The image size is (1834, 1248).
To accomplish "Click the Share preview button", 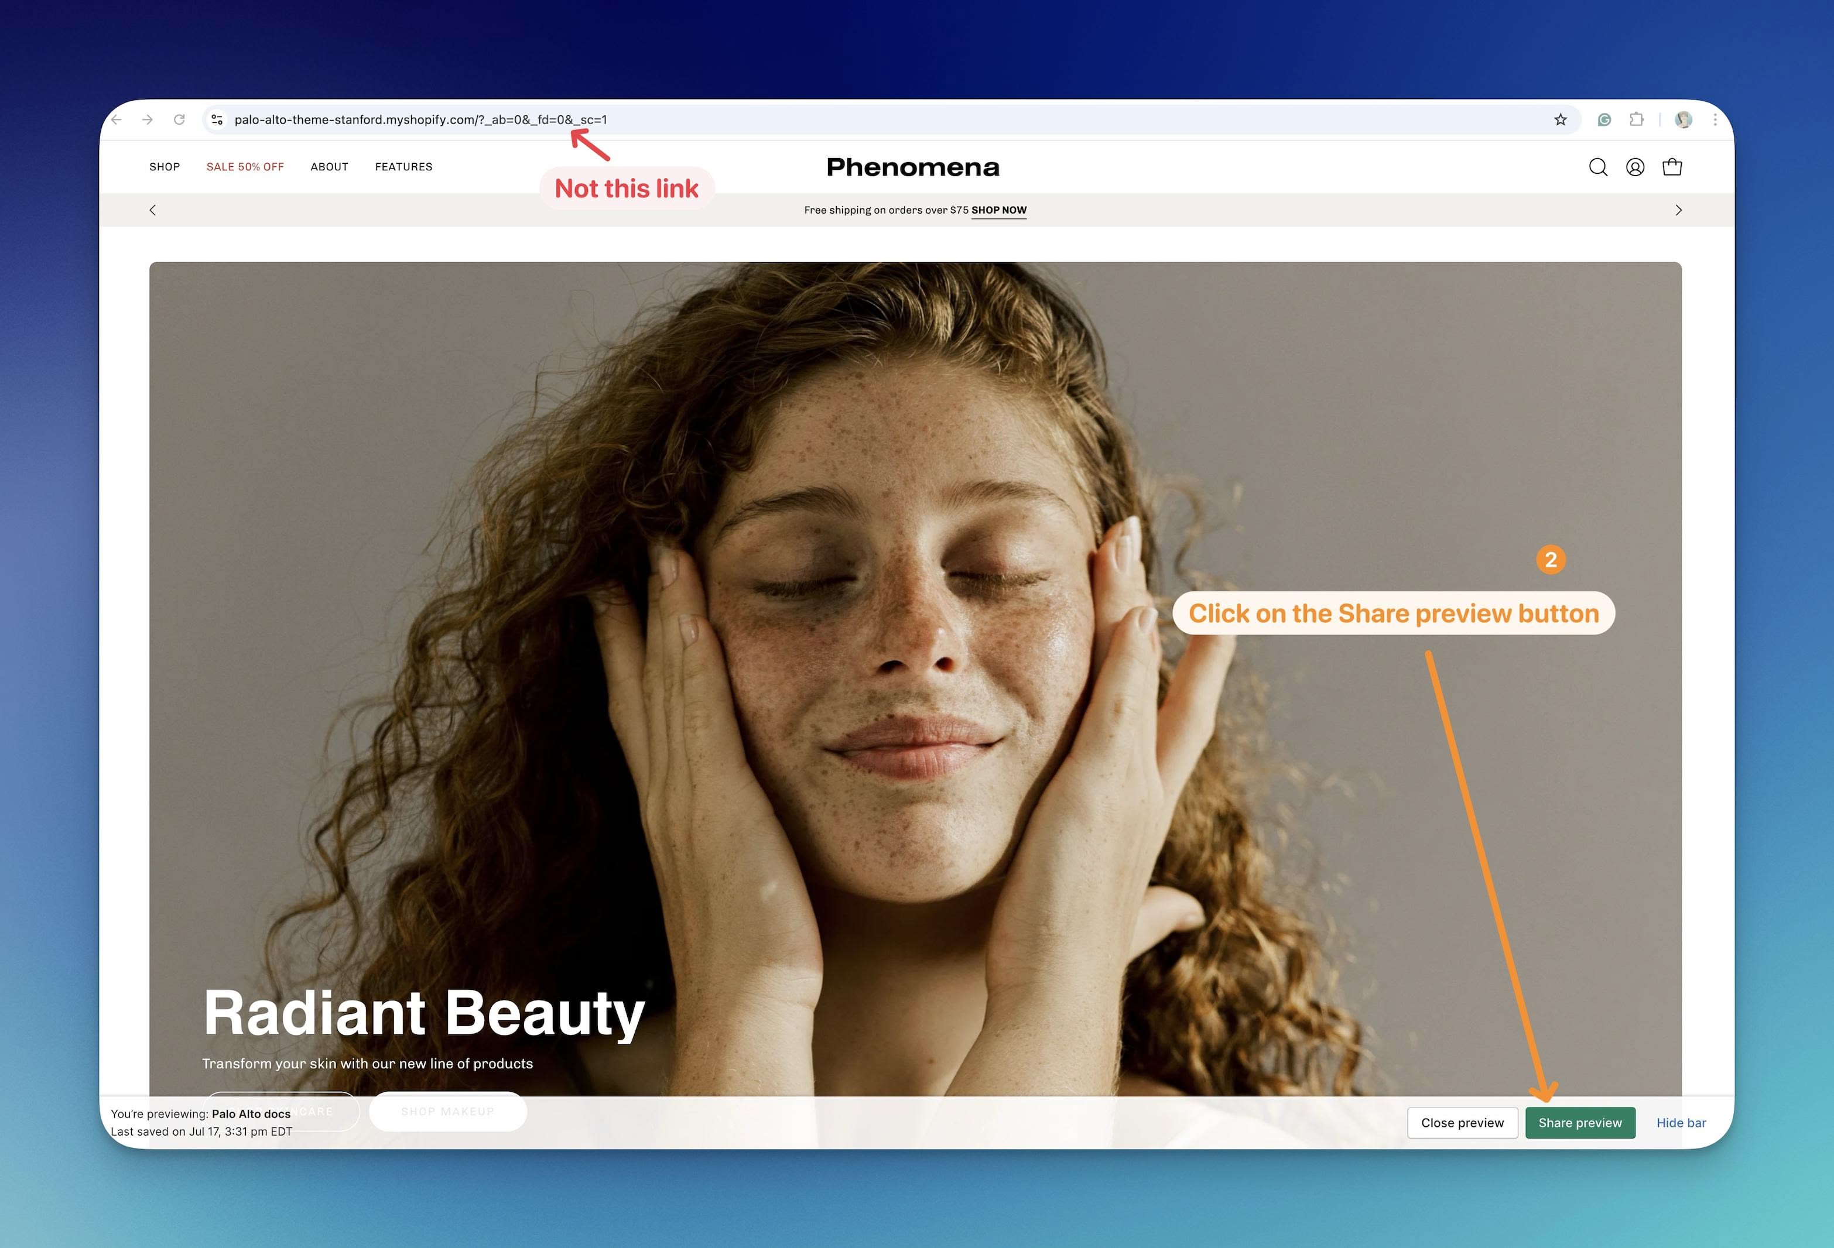I will (x=1580, y=1123).
